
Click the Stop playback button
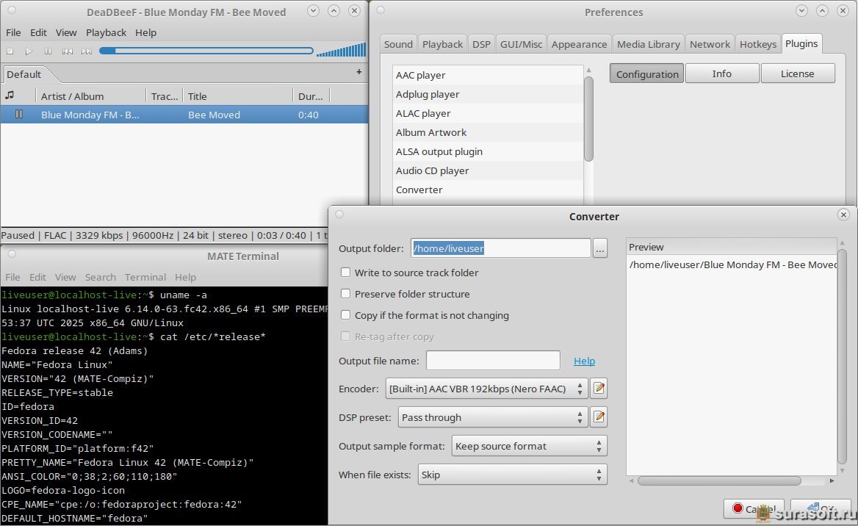click(x=10, y=51)
